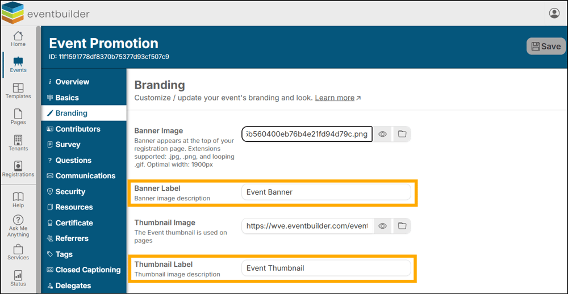
Task: Open Status in the left rail
Action: click(18, 279)
